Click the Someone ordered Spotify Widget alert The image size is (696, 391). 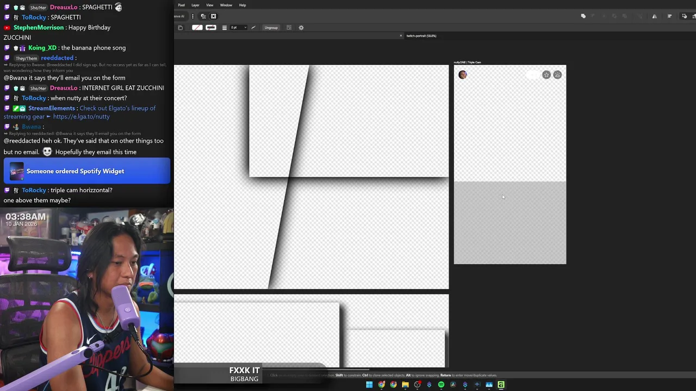point(87,171)
